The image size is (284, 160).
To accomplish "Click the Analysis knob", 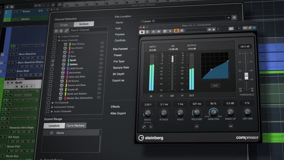I will (213, 113).
